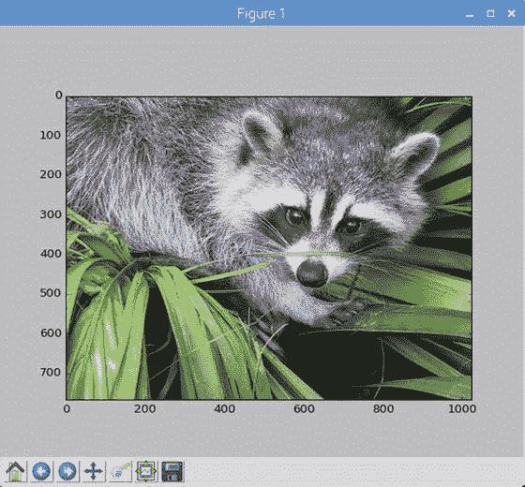This screenshot has height=487, width=525.
Task: Click the raccoon's black nose in the plot
Action: (x=311, y=273)
